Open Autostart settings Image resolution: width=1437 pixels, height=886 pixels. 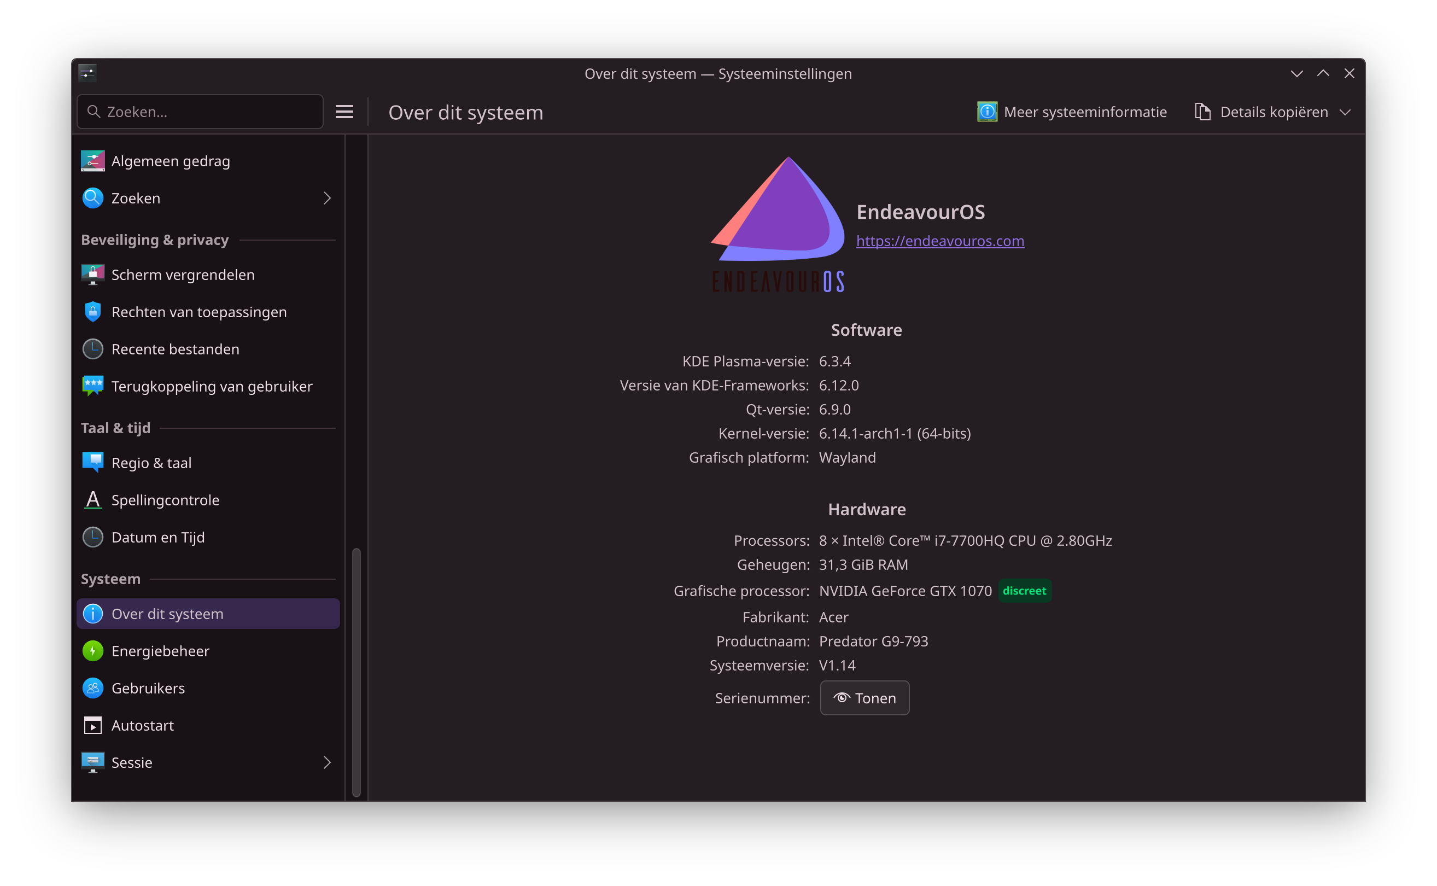[208, 725]
